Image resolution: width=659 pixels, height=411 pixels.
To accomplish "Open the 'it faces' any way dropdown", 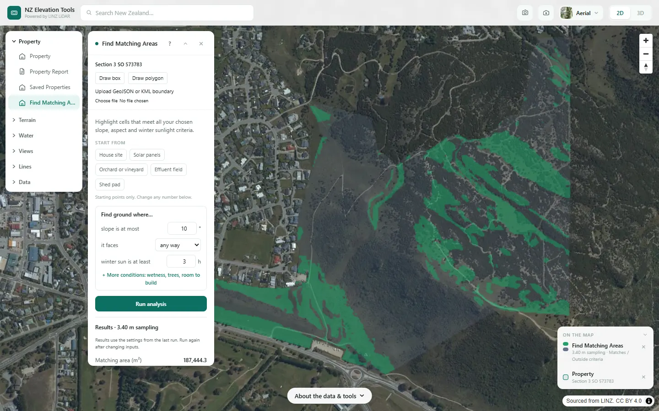I will (x=178, y=245).
